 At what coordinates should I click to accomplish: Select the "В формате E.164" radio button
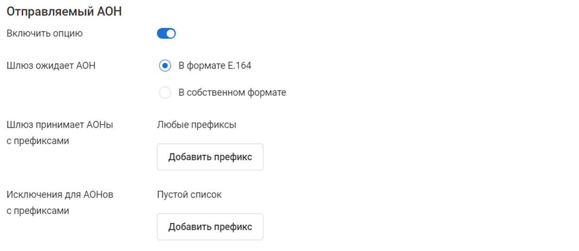(165, 66)
